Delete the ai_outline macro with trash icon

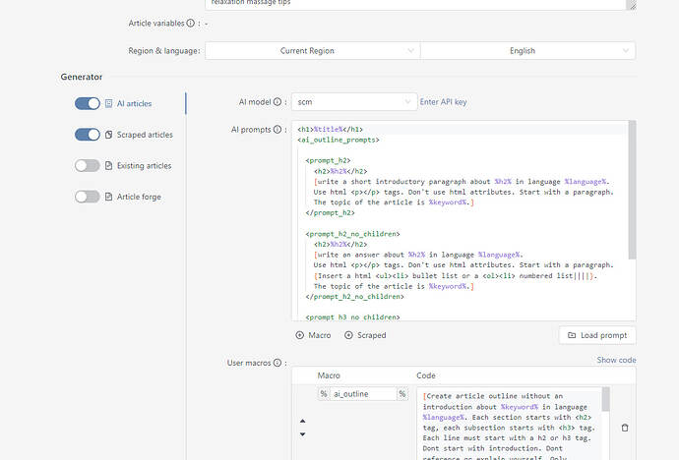(625, 428)
